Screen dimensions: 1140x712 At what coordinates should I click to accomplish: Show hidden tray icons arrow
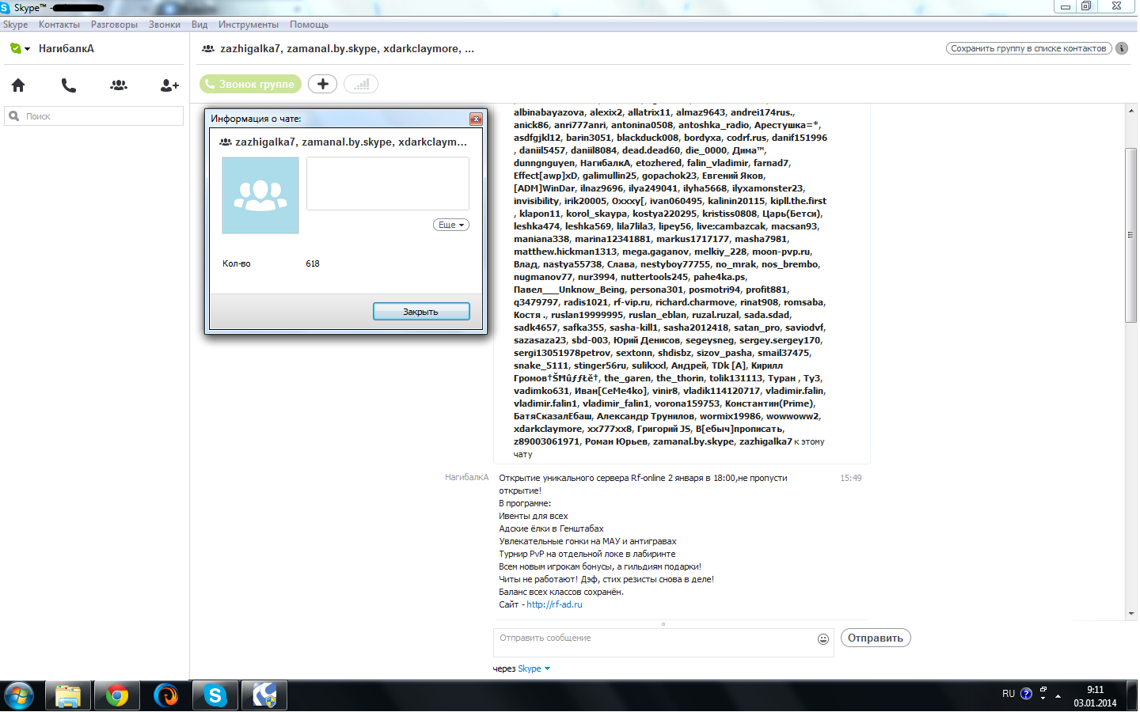click(x=1058, y=696)
